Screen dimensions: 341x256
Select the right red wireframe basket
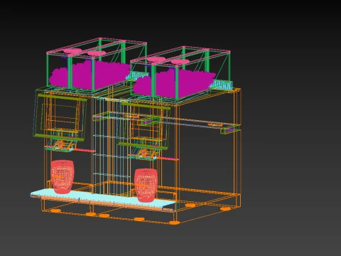[146, 185]
